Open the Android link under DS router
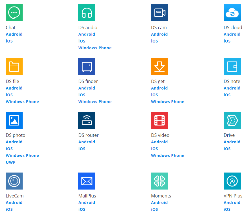The image size is (250, 219). [87, 142]
